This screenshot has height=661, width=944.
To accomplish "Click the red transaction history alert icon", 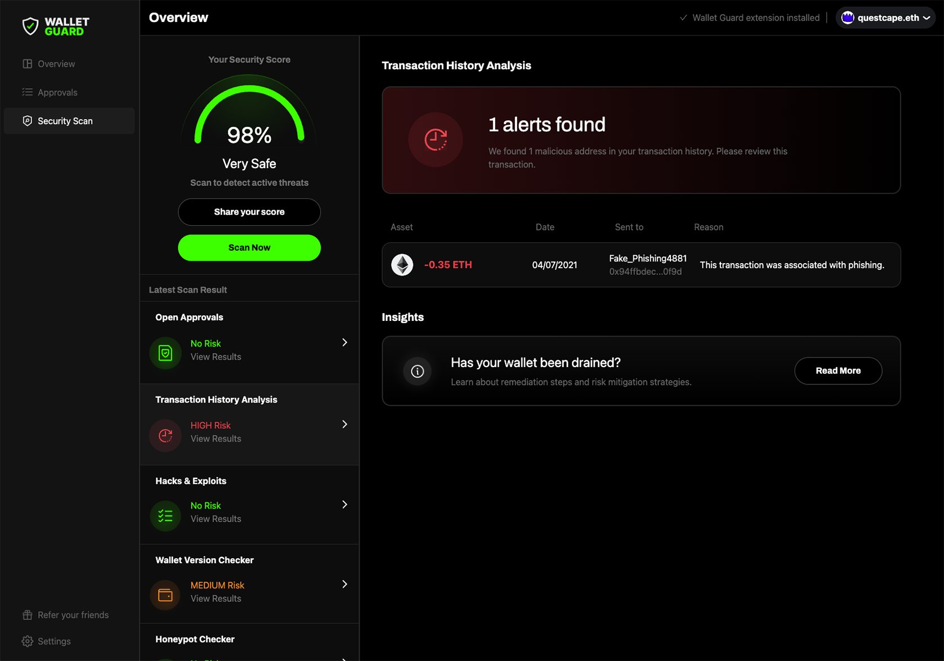I will [x=436, y=140].
